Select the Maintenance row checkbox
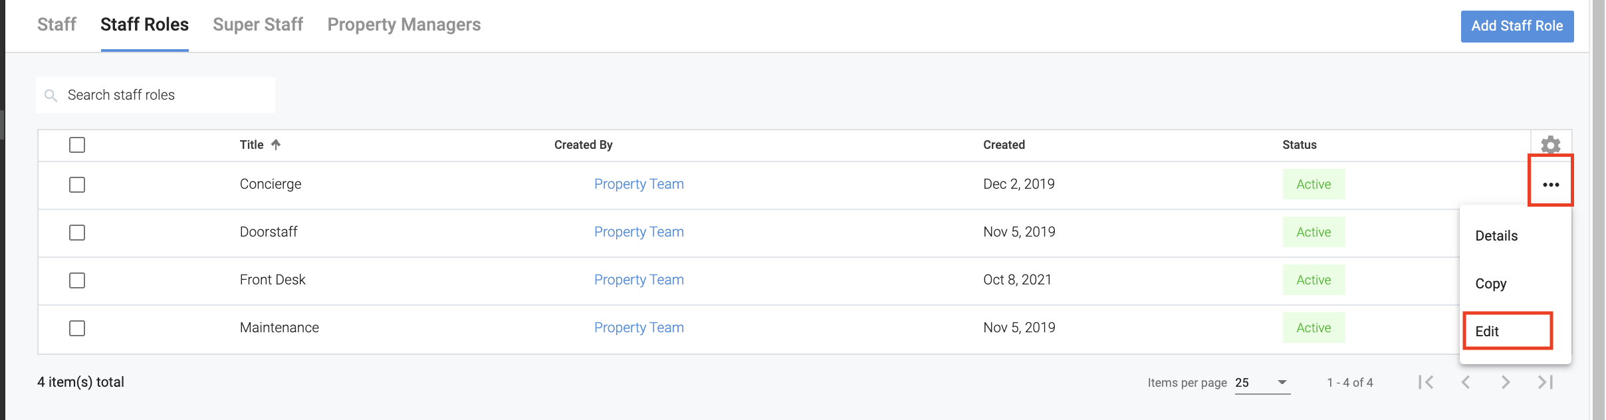This screenshot has height=420, width=1606. (77, 328)
